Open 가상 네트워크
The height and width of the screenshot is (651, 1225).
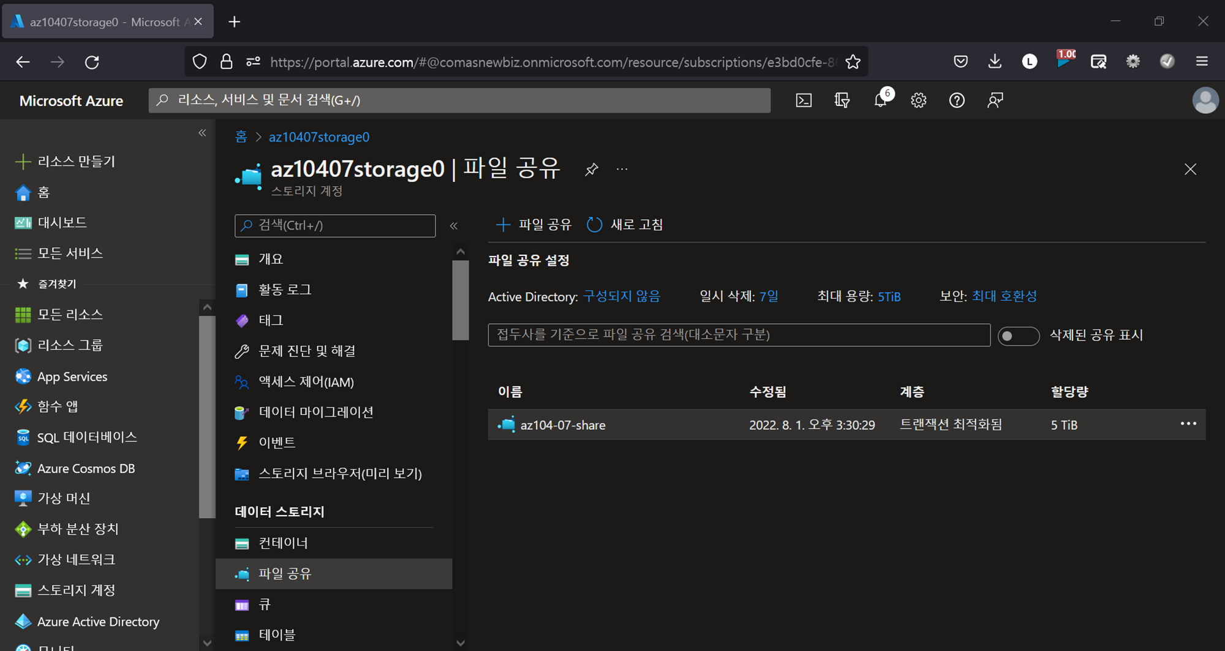65,560
